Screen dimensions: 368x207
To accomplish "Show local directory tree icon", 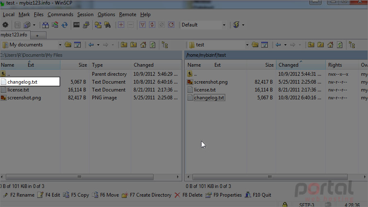I will [x=165, y=45].
